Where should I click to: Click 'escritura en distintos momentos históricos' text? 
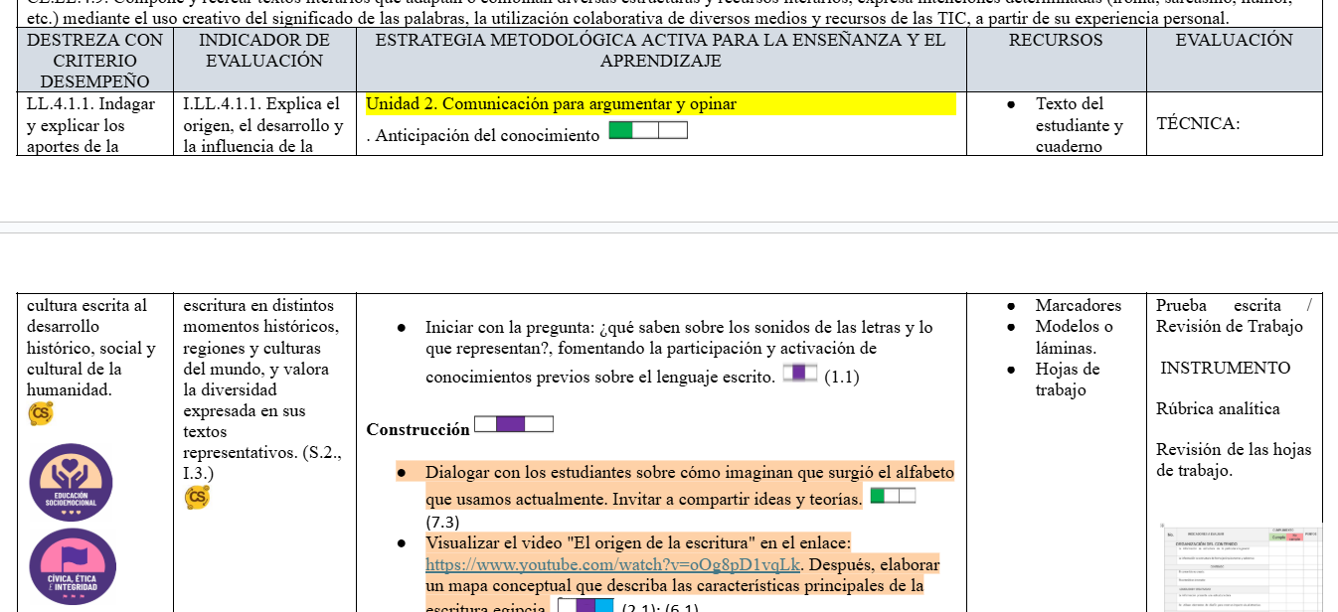click(261, 316)
